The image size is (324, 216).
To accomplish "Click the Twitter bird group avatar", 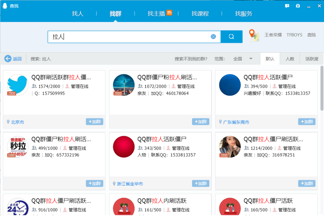I will click(17, 85).
